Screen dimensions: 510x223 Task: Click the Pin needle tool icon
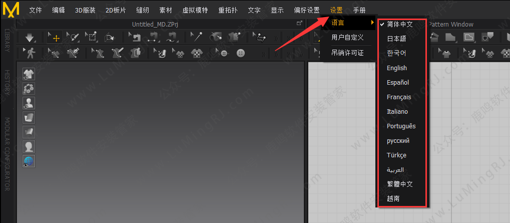tap(198, 37)
